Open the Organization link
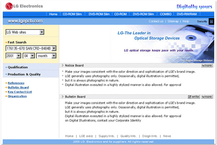The width and height of the screenshot is (217, 145). pos(17,96)
